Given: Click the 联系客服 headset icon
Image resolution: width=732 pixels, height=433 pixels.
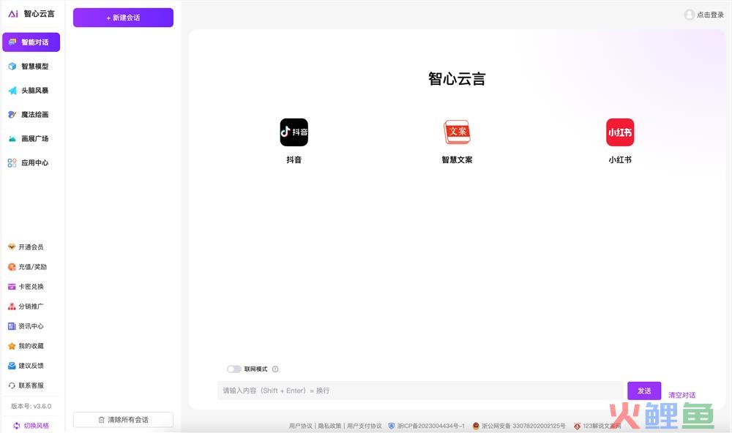Looking at the screenshot, I should (x=12, y=385).
